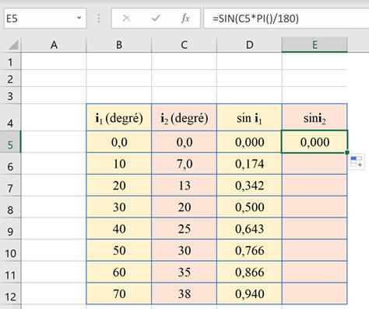Select cell D7 with value 0,342

tap(249, 186)
